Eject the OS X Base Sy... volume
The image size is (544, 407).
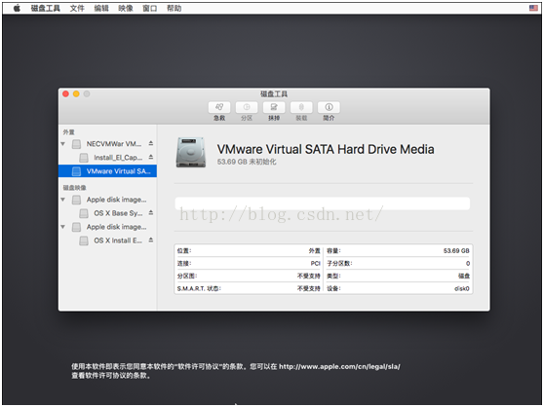pos(151,212)
